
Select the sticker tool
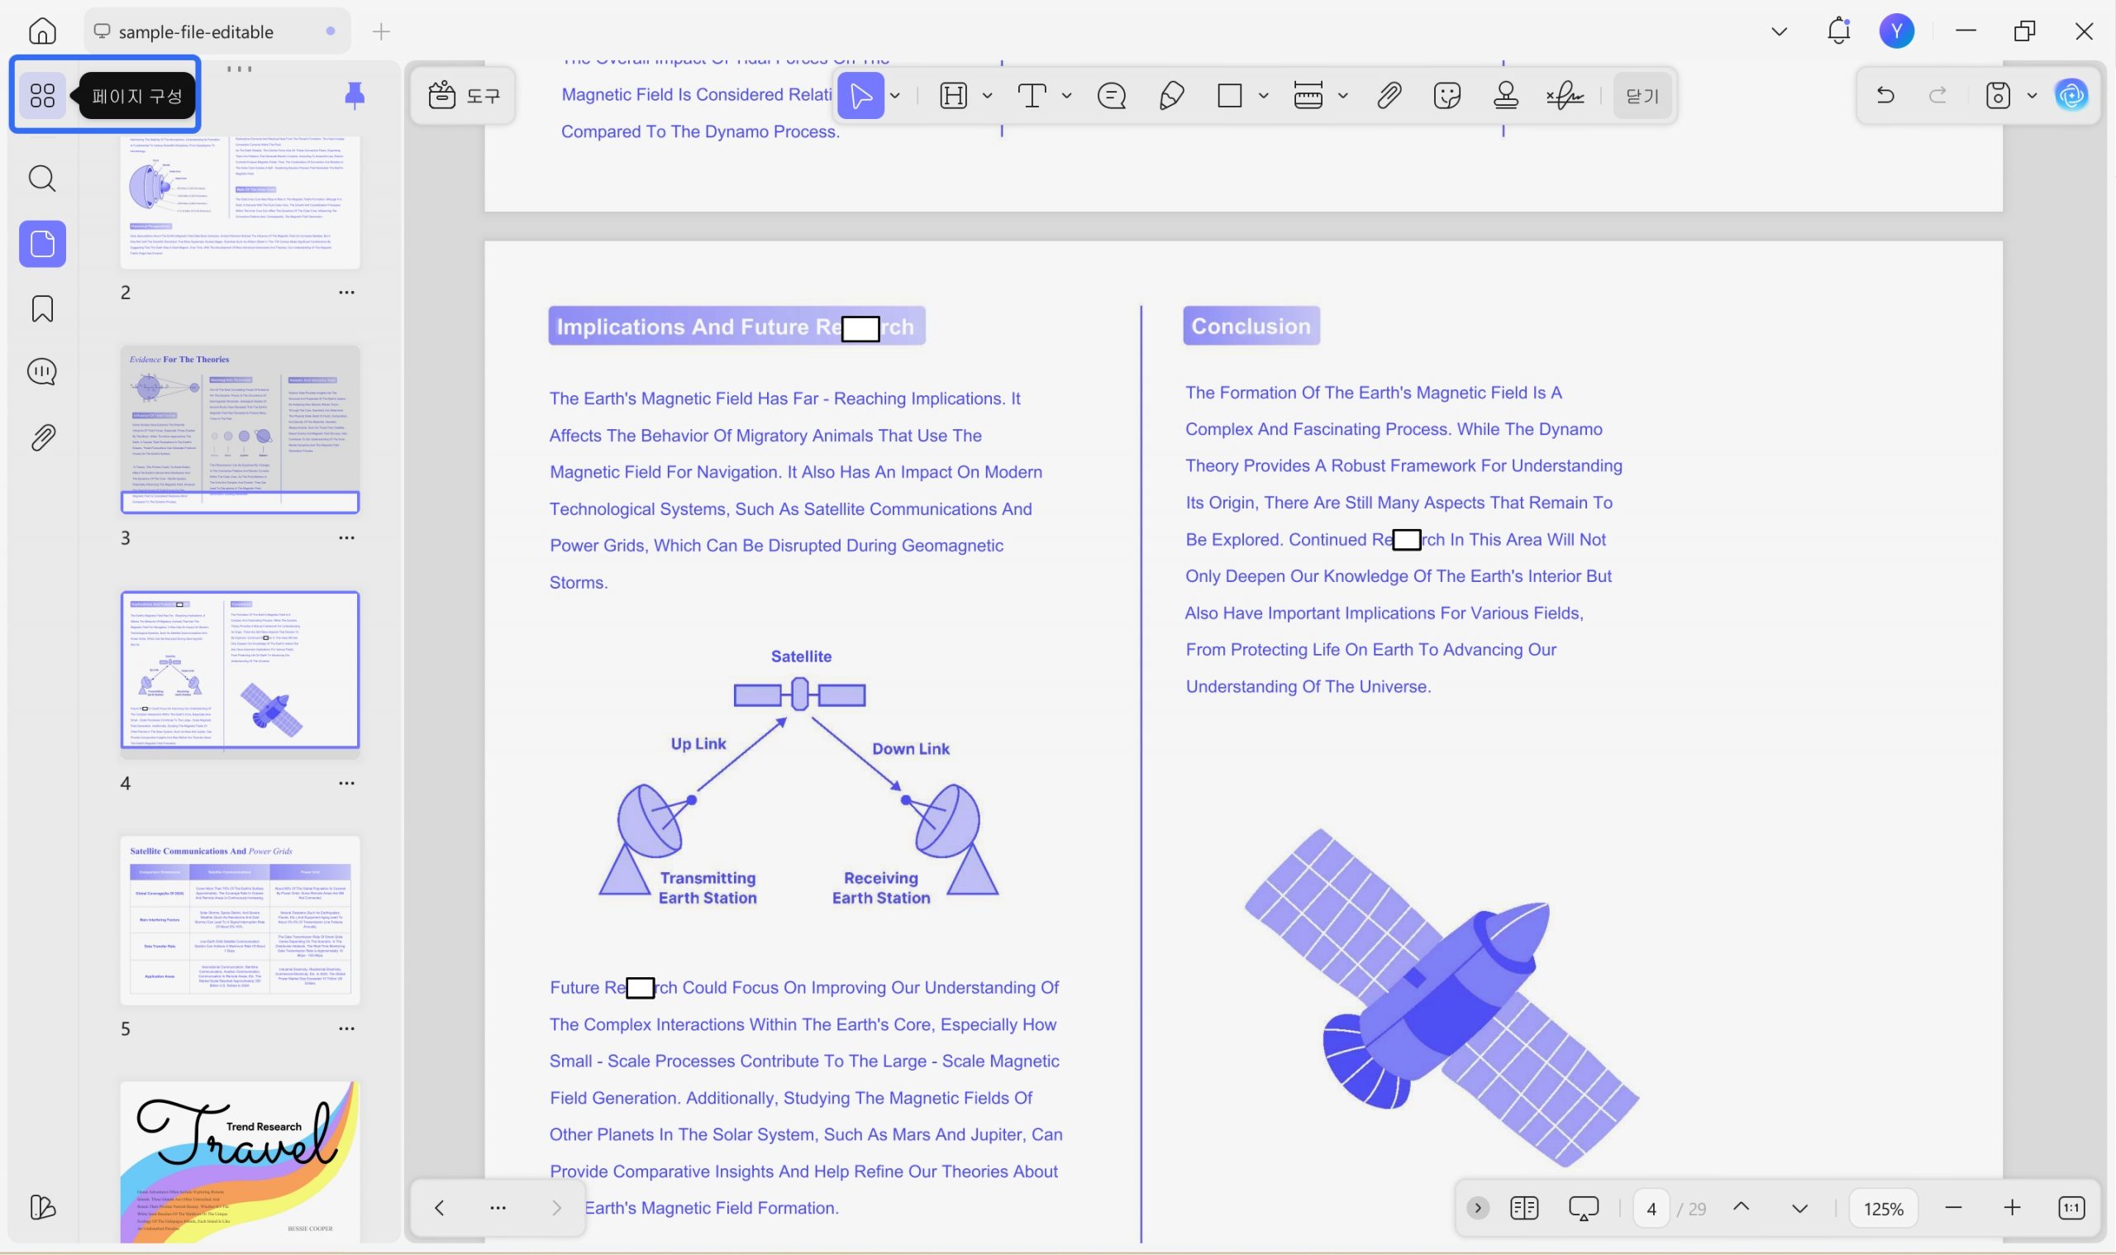1447,96
